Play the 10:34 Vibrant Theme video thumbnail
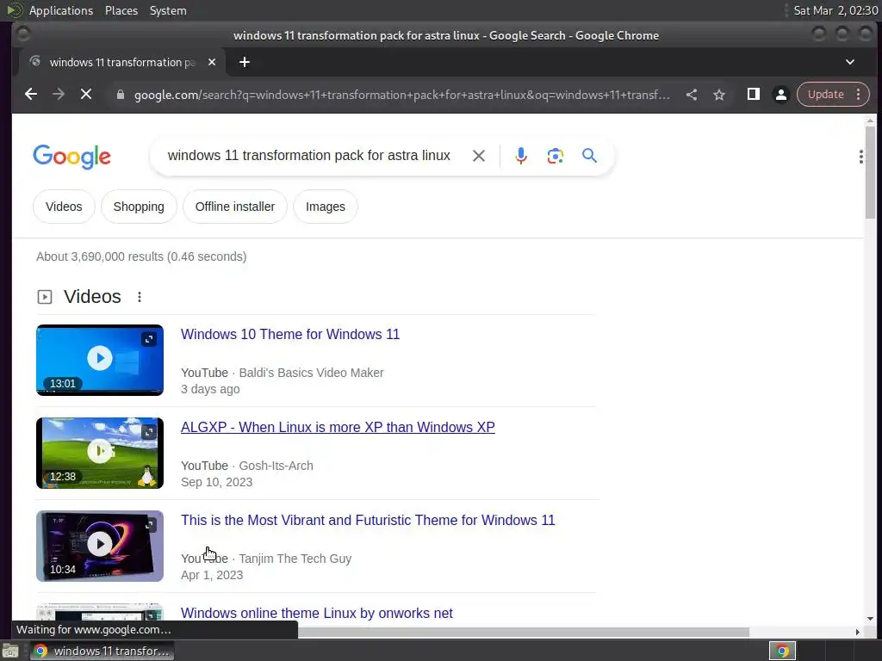882x661 pixels. [100, 546]
